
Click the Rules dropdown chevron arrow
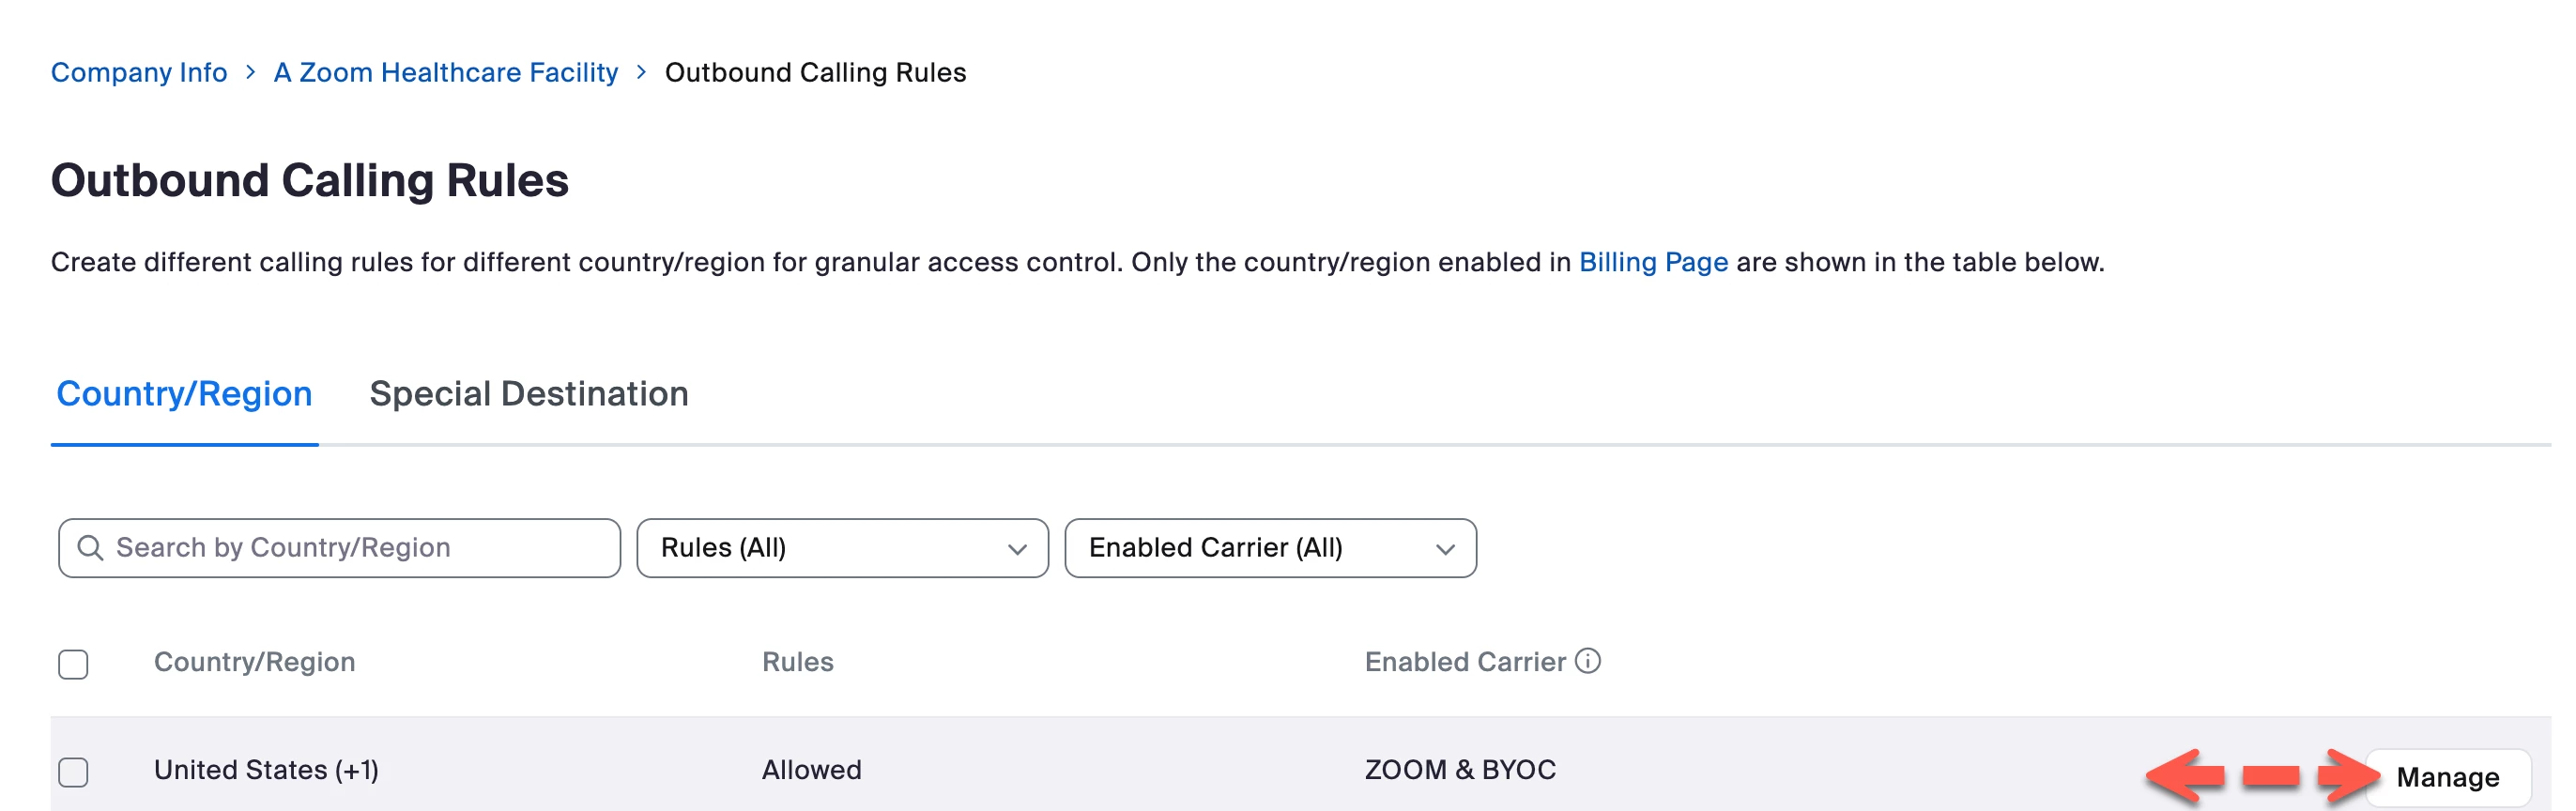[1017, 549]
